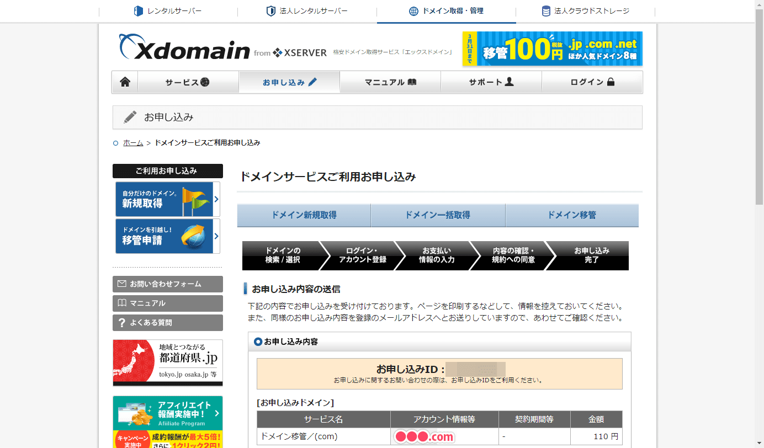
Task: Click the 金額 column header
Action: [x=596, y=419]
